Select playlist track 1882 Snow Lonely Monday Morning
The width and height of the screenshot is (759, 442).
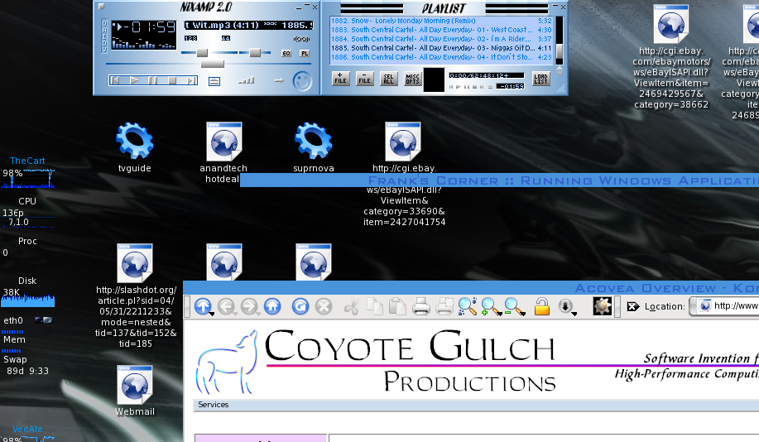point(441,21)
